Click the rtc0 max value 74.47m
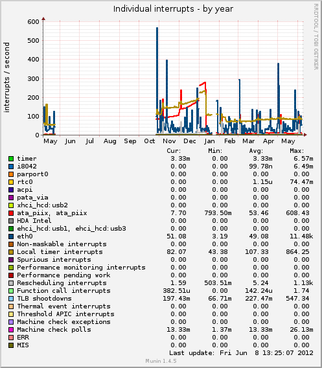322x368 pixels. (x=301, y=182)
